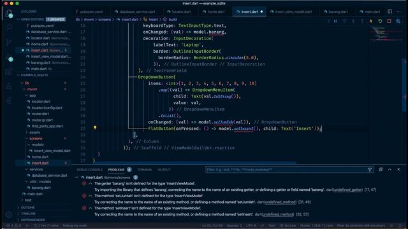Click the Insert breadcrumb class item
This screenshot has width=408, height=229.
[x=153, y=20]
